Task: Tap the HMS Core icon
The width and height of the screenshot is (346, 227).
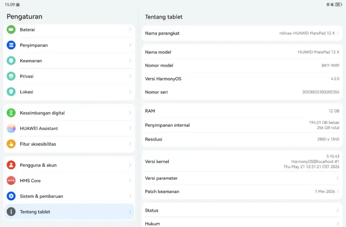Action: coord(11,180)
